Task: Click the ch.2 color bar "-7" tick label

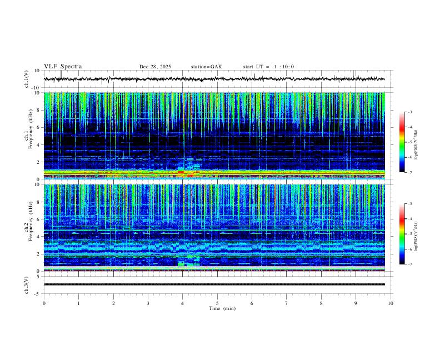Action: tap(409, 264)
